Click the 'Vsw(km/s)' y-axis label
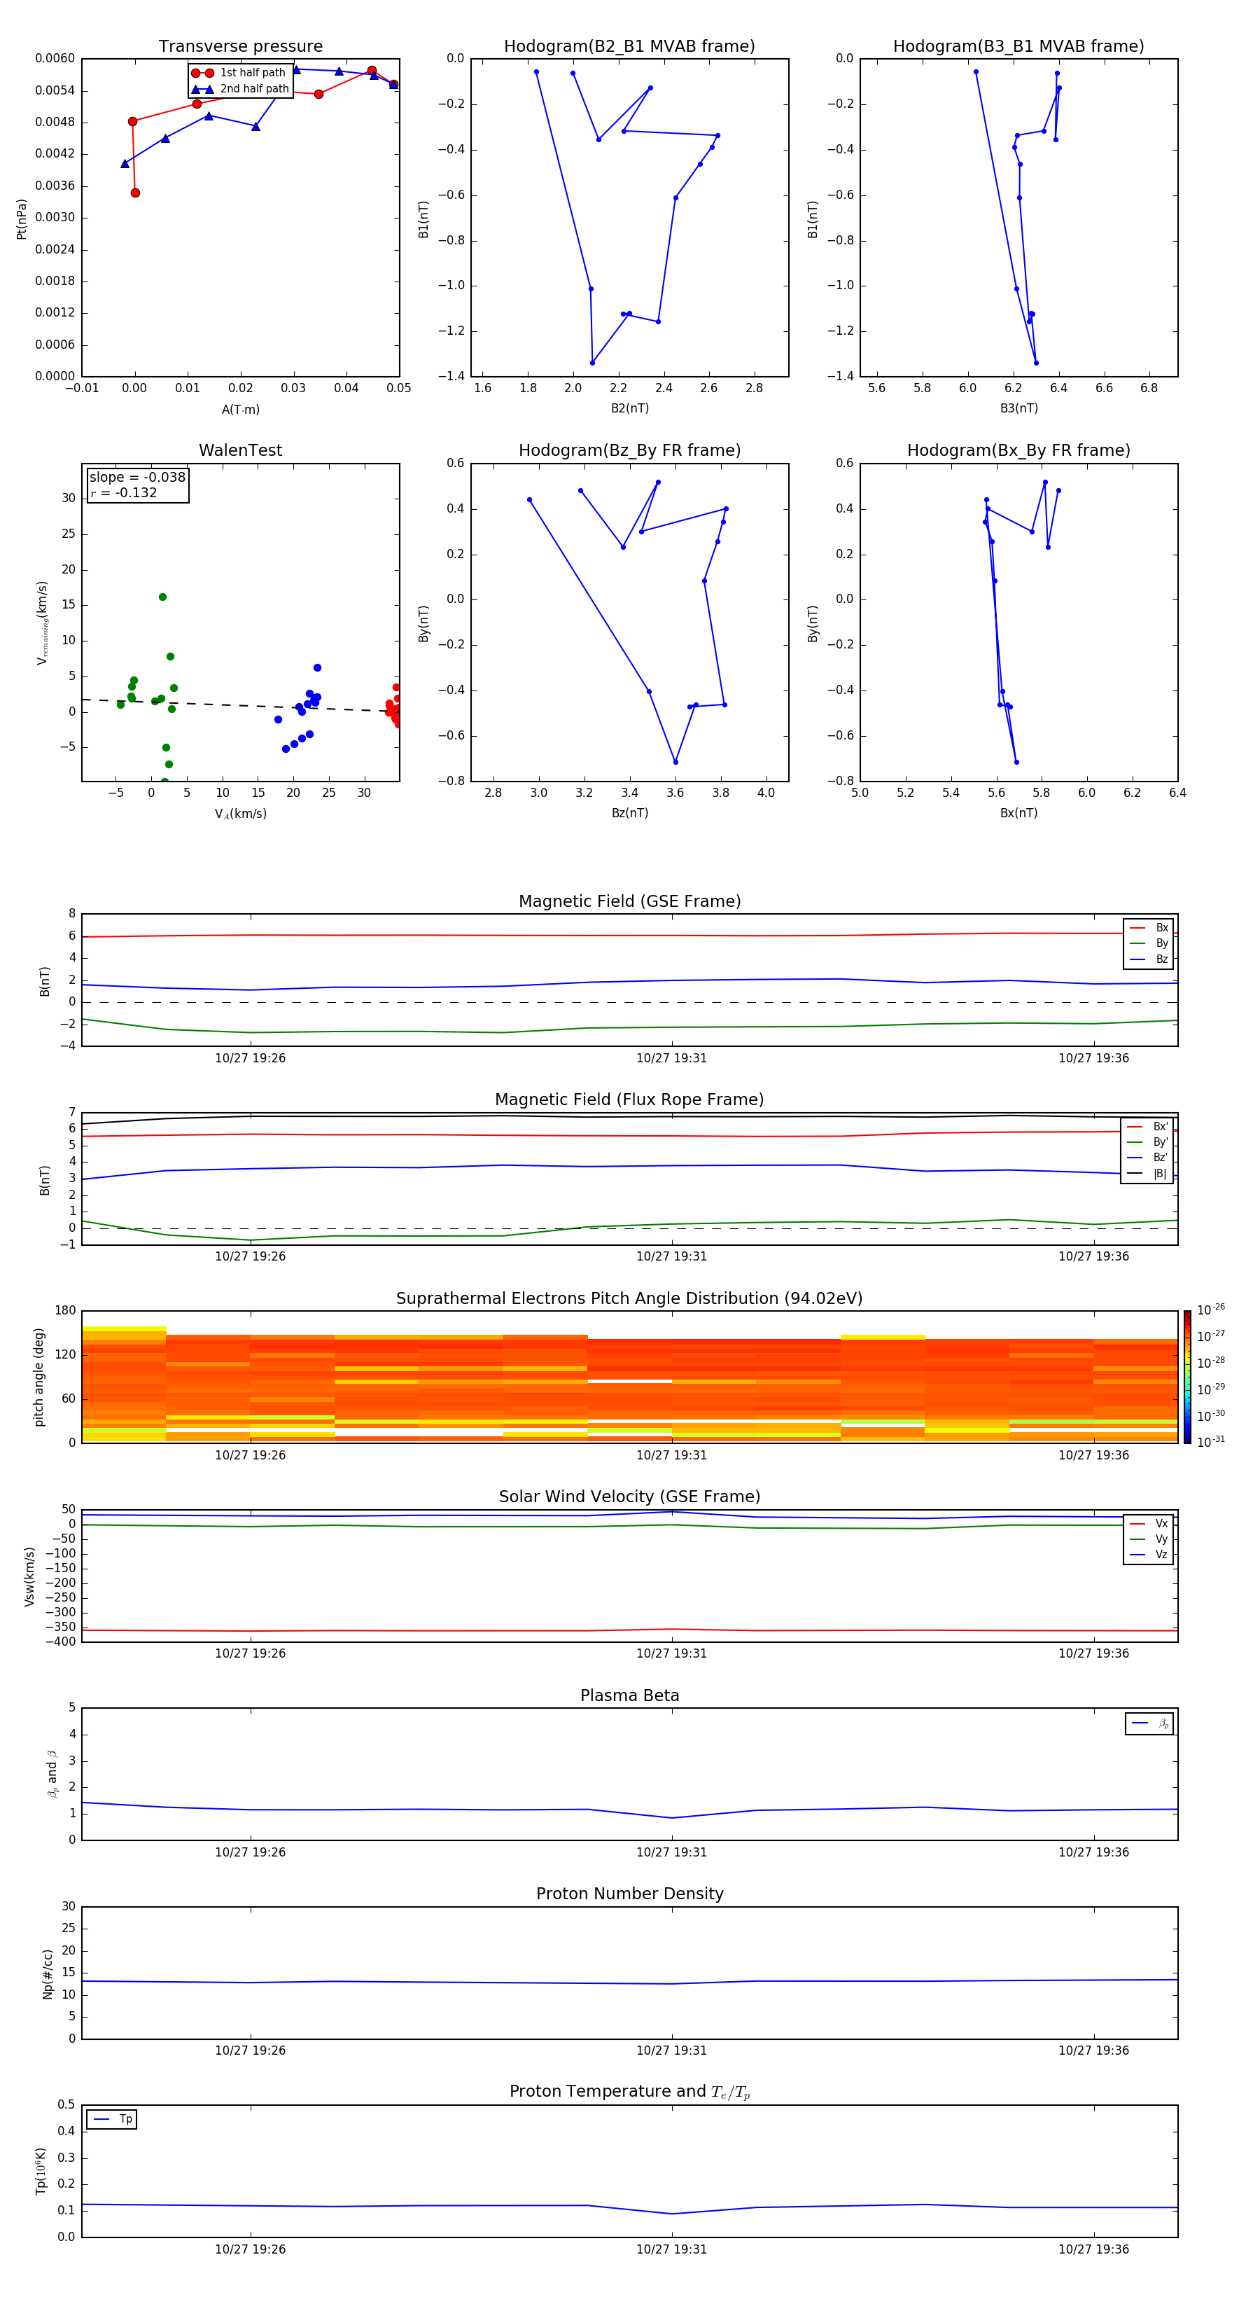1260x2311 pixels. pyautogui.click(x=29, y=1576)
